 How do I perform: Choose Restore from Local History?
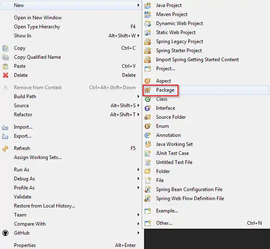click(x=44, y=206)
